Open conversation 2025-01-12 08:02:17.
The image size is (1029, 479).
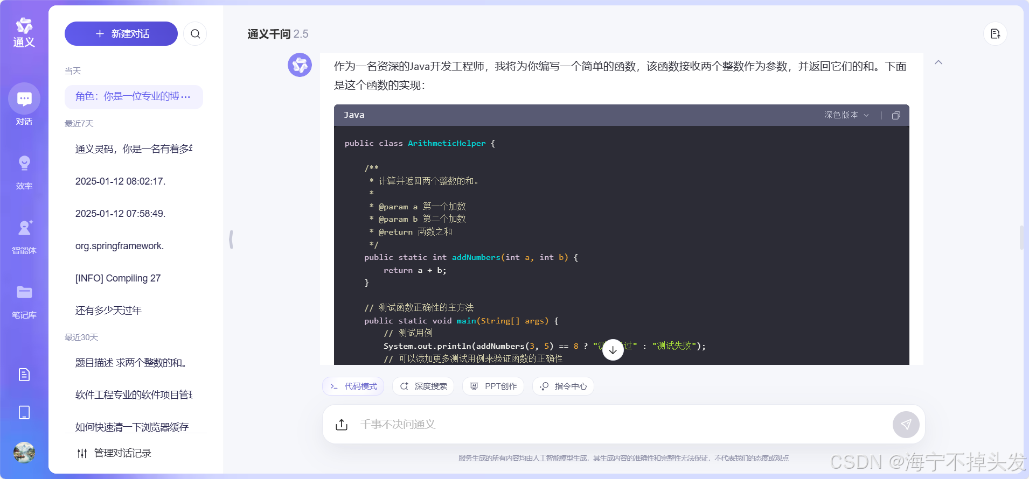click(134, 181)
